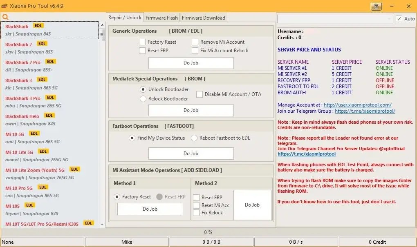This screenshot has width=417, height=247.
Task: Click the Xiaomi Pro Tool app icon
Action: pyautogui.click(x=4, y=6)
